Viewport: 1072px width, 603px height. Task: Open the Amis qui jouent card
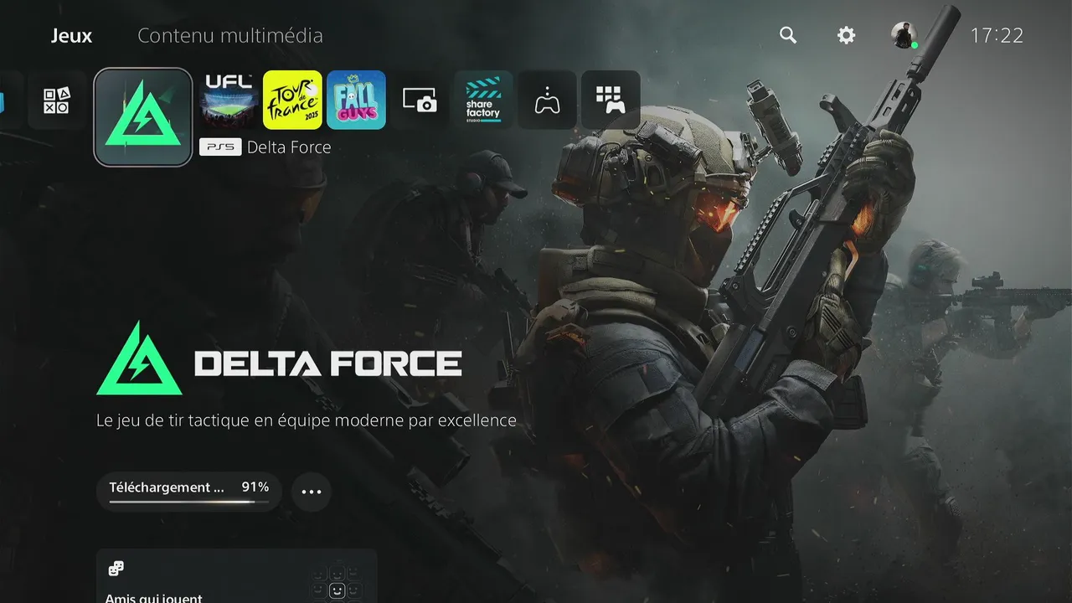[x=236, y=576]
